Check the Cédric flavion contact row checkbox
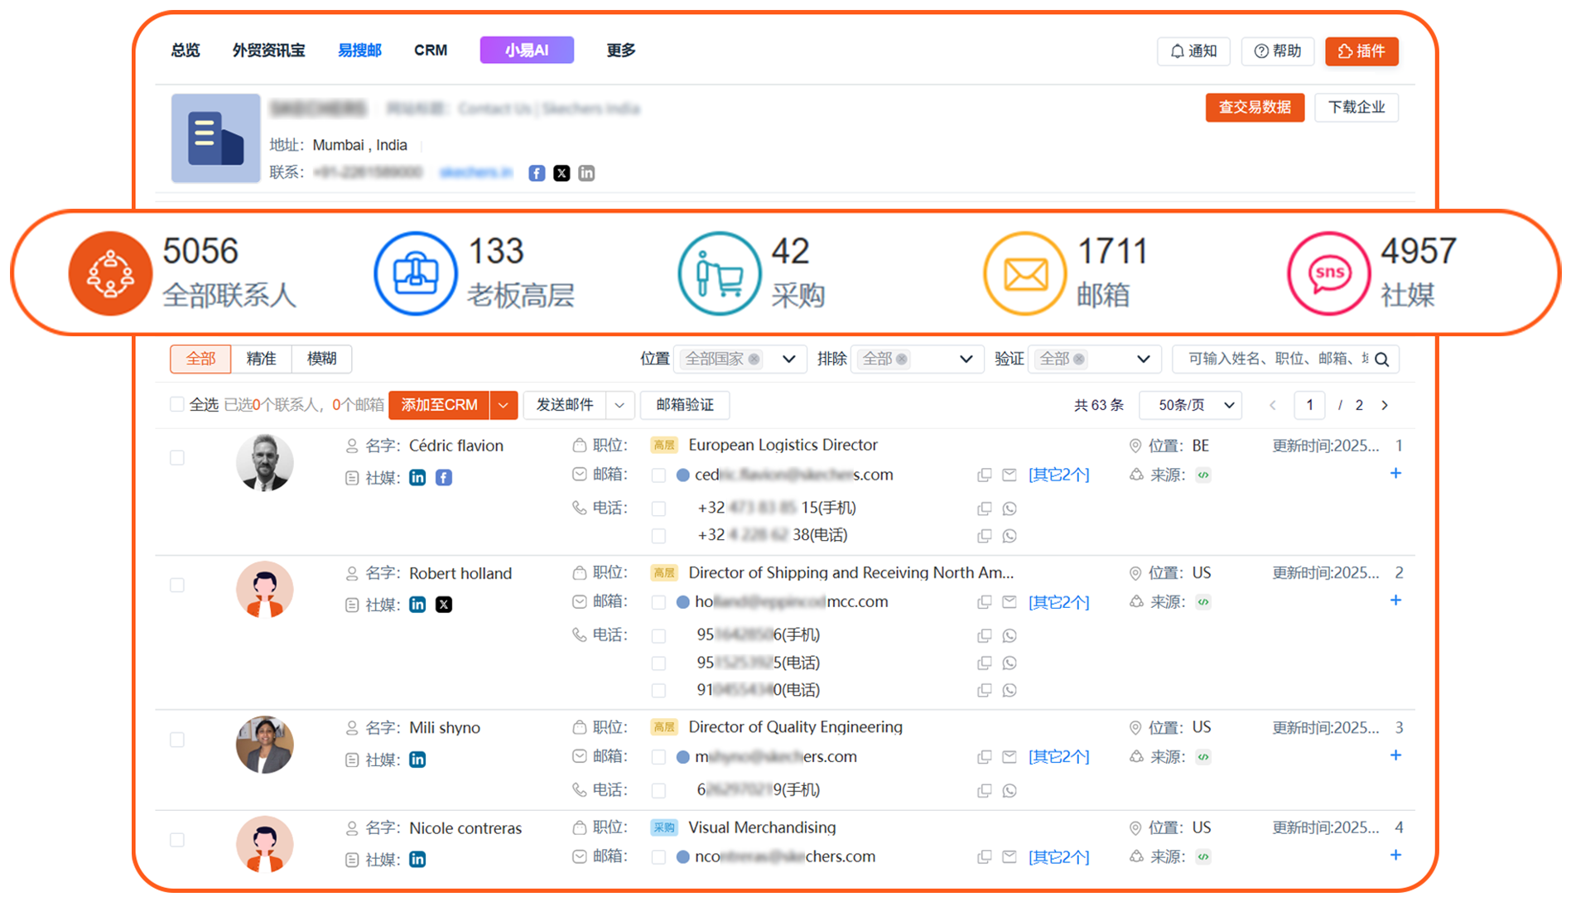The width and height of the screenshot is (1571, 902). [x=177, y=458]
